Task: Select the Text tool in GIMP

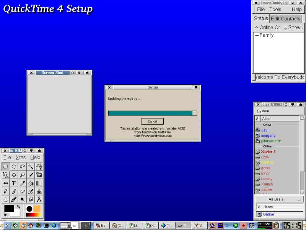Action: click(14, 183)
